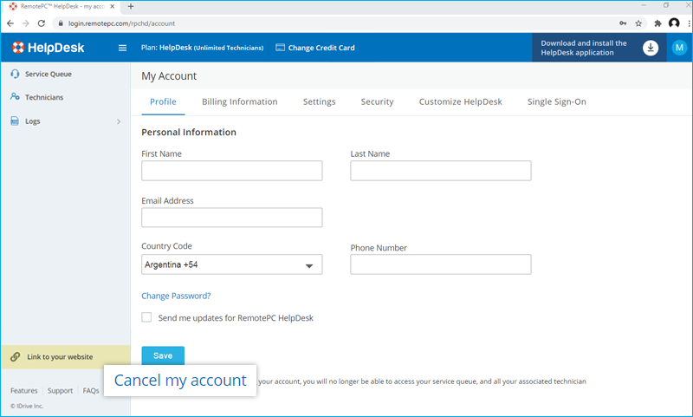
Task: Expand the Logs submenu chevron
Action: (x=119, y=121)
